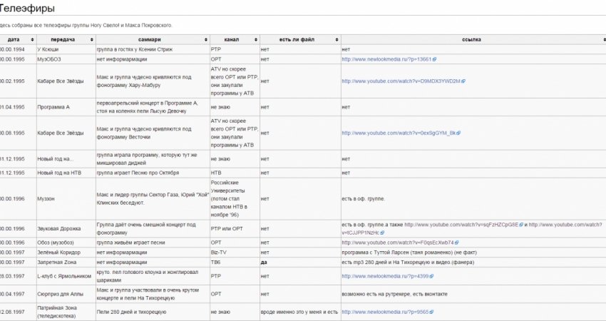606x321 pixels.
Task: Click sort arrows in the «саммари» column header
Action: tap(206, 39)
